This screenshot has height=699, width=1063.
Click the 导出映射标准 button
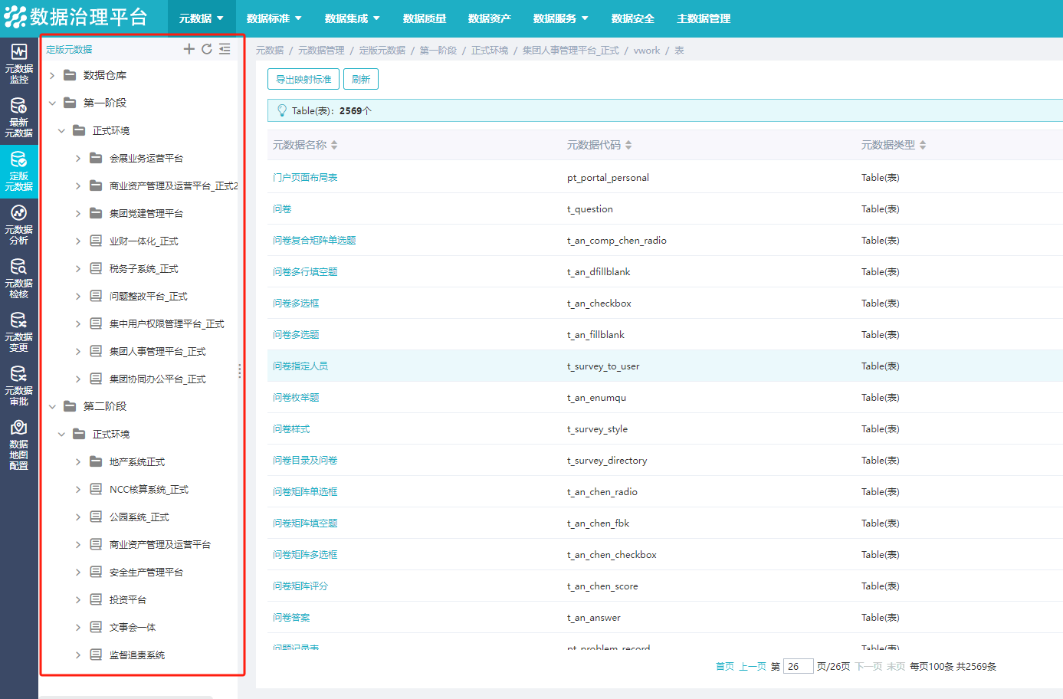[303, 79]
